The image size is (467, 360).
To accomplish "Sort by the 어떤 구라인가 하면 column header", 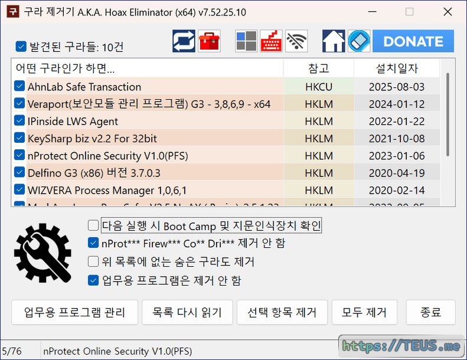I will tap(148, 68).
